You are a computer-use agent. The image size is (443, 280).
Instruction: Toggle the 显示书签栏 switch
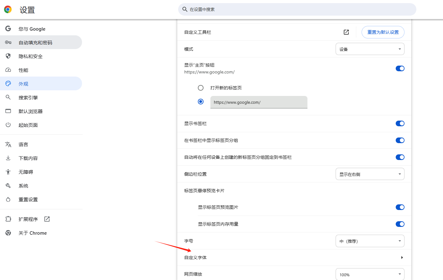click(400, 123)
